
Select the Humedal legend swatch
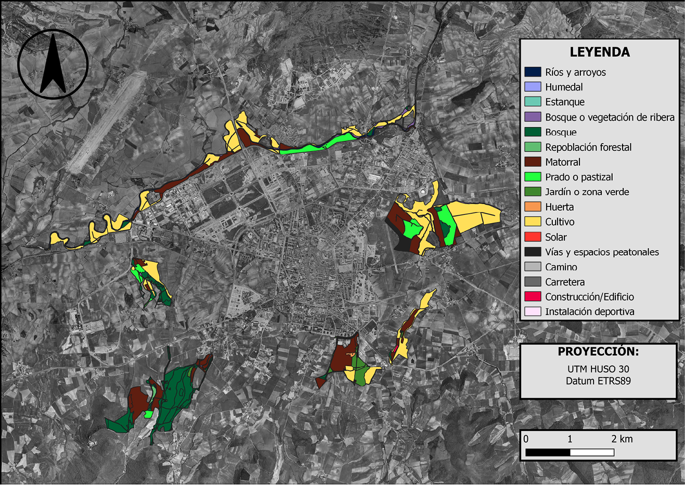coord(533,87)
